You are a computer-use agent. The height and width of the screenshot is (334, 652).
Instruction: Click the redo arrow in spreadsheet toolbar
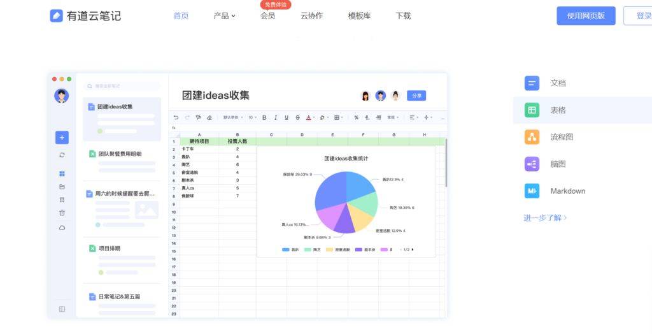(187, 118)
